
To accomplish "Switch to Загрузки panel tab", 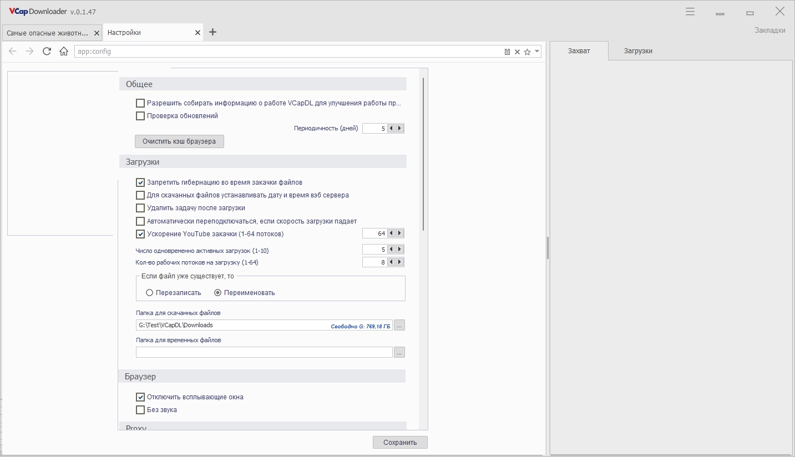I will point(638,50).
